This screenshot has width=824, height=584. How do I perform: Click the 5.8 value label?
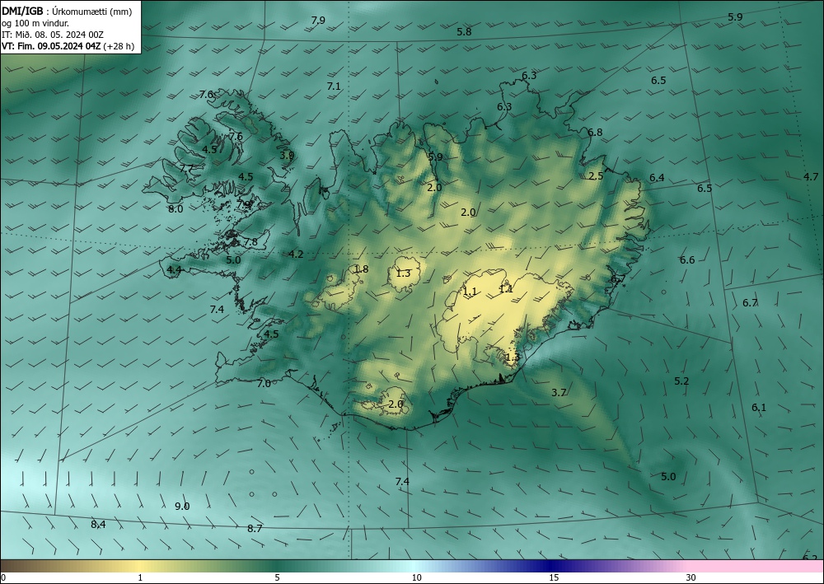[464, 31]
